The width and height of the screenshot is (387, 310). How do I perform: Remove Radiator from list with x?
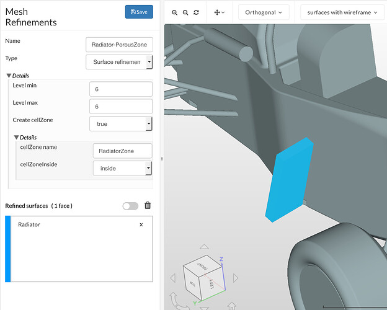(141, 224)
